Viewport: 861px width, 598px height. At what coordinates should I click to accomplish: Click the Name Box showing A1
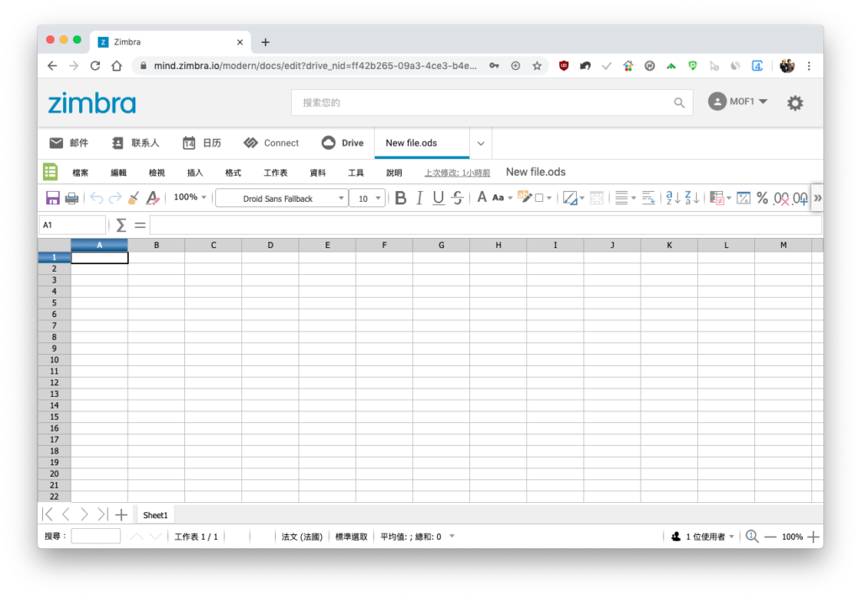72,225
